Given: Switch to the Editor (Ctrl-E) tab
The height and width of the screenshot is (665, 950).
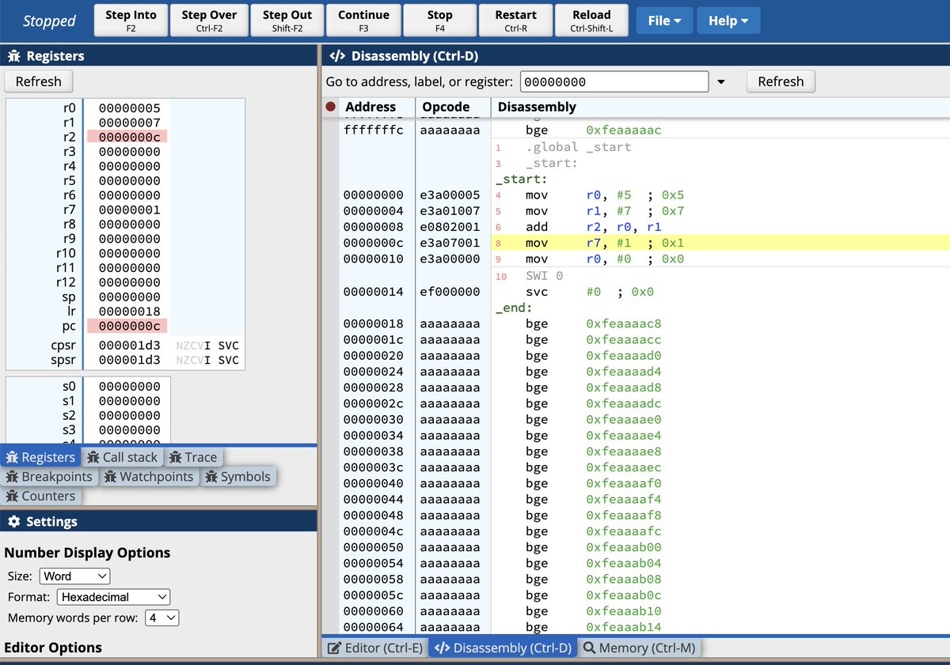Looking at the screenshot, I should coord(375,648).
